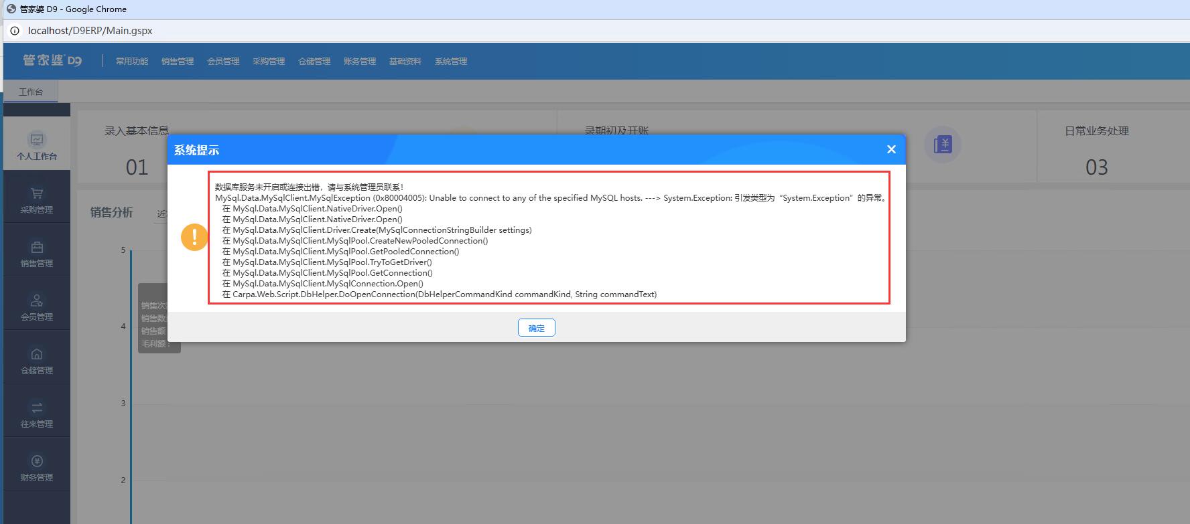The image size is (1190, 524).
Task: Select 销售管理 briefcase icon in sidebar
Action: click(x=37, y=248)
